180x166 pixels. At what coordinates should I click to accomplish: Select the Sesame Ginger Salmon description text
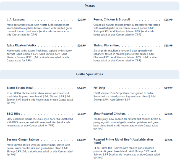[x=39, y=150]
